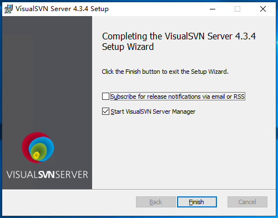Click the 'Subscribe for release notifications via email or RSS' label

coord(178,97)
